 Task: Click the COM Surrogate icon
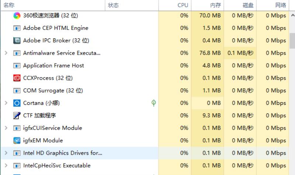coord(17,90)
